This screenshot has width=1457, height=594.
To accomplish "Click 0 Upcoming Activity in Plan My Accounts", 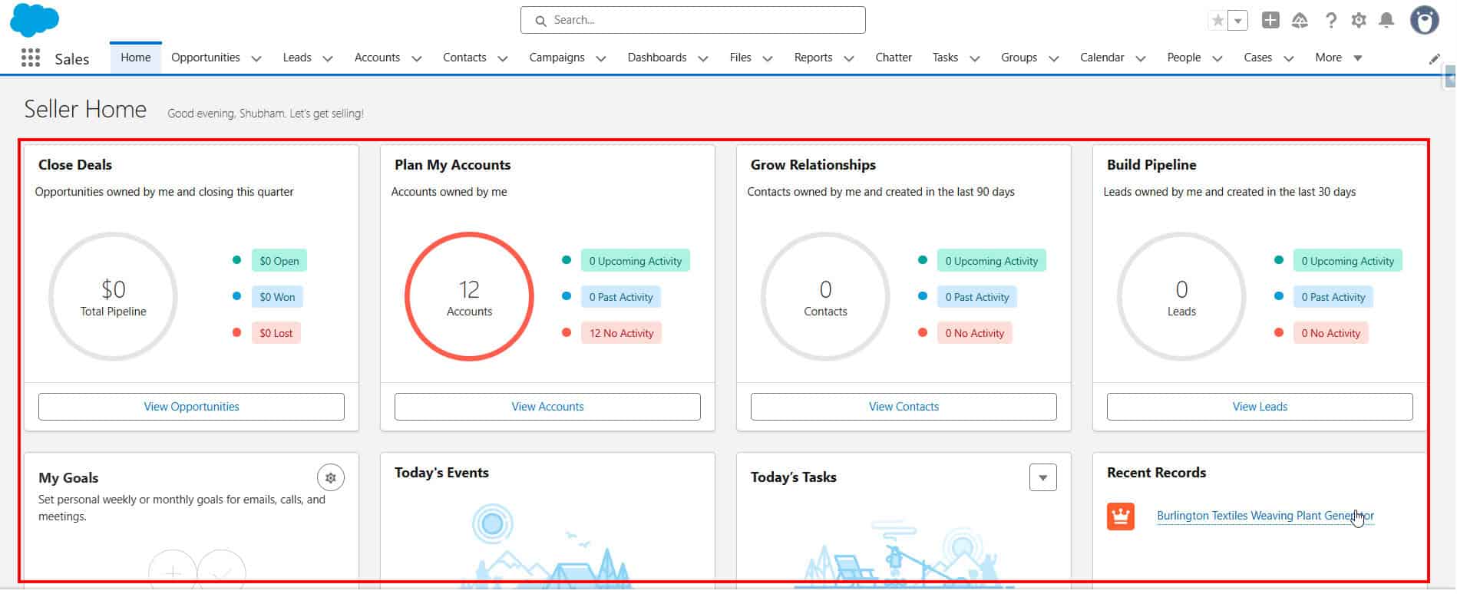I will pyautogui.click(x=636, y=261).
